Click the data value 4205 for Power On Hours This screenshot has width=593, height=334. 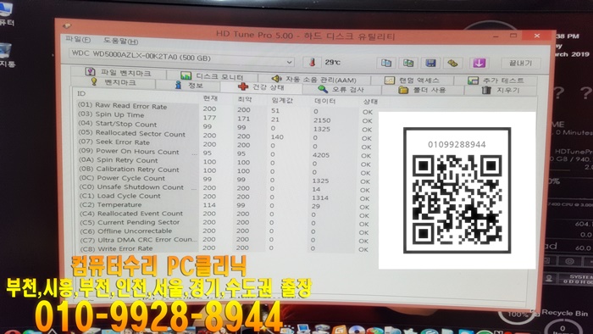[321, 155]
